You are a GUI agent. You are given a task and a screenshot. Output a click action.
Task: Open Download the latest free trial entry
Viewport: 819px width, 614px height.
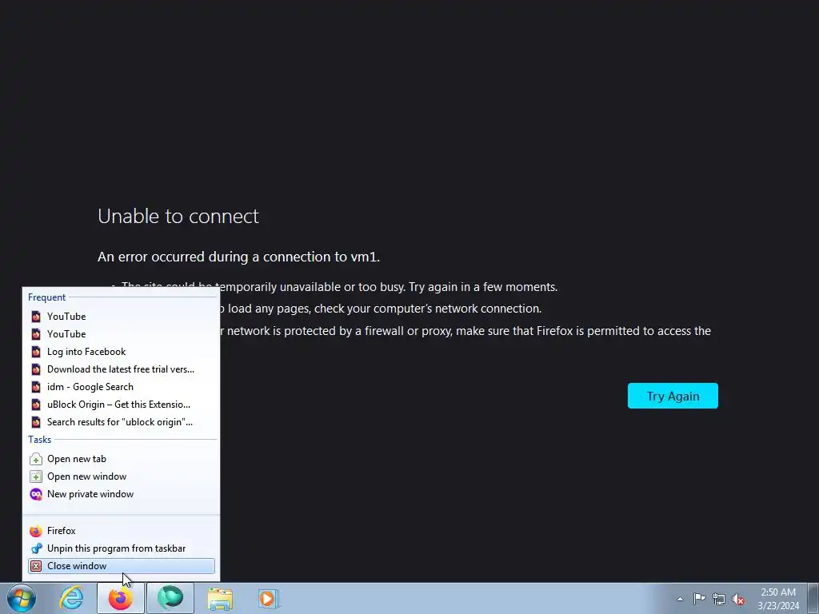click(122, 369)
